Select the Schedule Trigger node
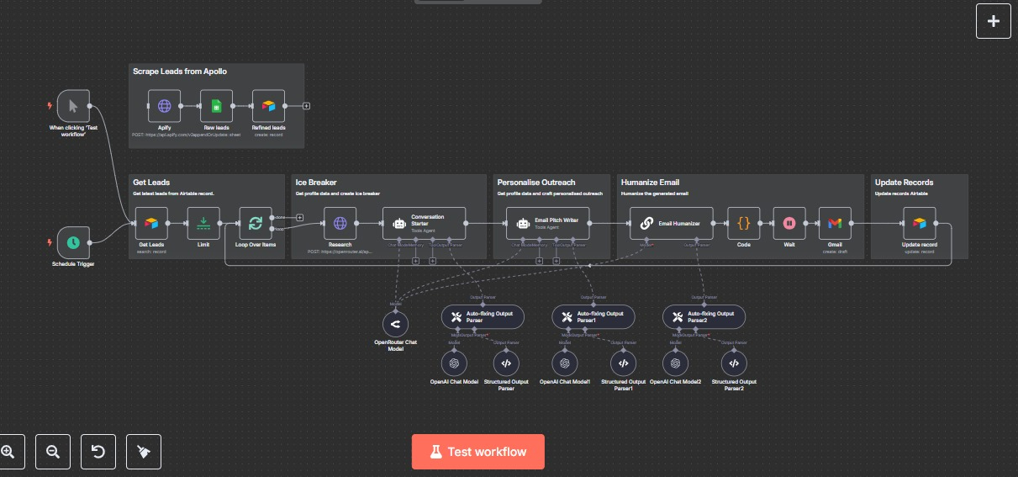The width and height of the screenshot is (1018, 477). pos(73,242)
